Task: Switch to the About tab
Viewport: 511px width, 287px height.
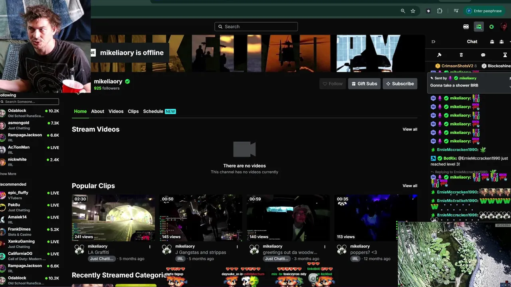Action: point(97,111)
